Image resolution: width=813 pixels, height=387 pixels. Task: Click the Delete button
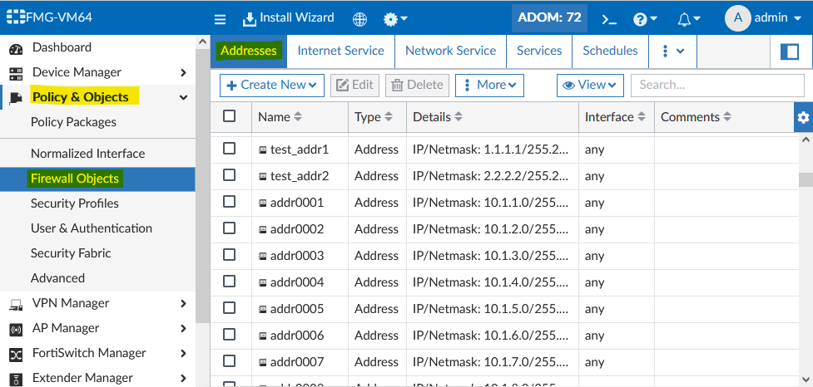coord(418,86)
